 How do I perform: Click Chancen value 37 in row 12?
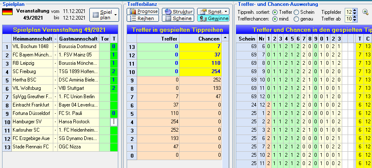[x=200, y=55]
